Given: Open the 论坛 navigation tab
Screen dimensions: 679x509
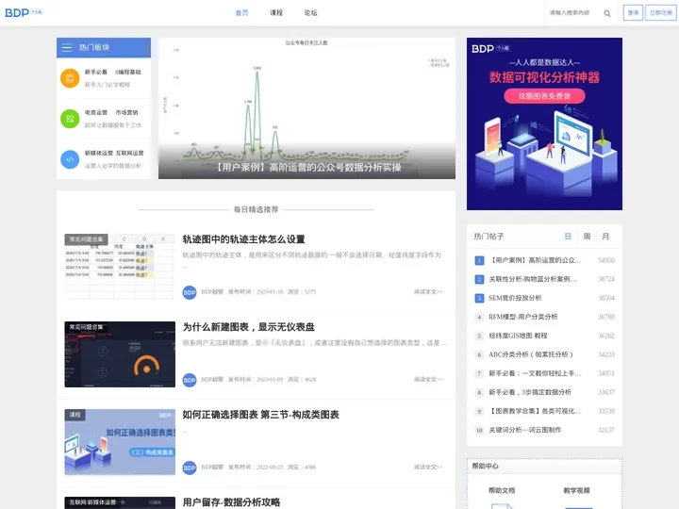Looking at the screenshot, I should click(310, 13).
